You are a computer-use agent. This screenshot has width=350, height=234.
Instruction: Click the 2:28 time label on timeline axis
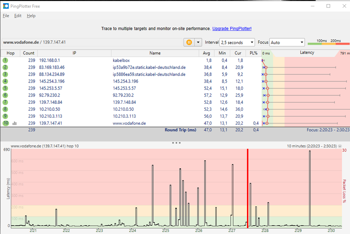tap(265, 230)
